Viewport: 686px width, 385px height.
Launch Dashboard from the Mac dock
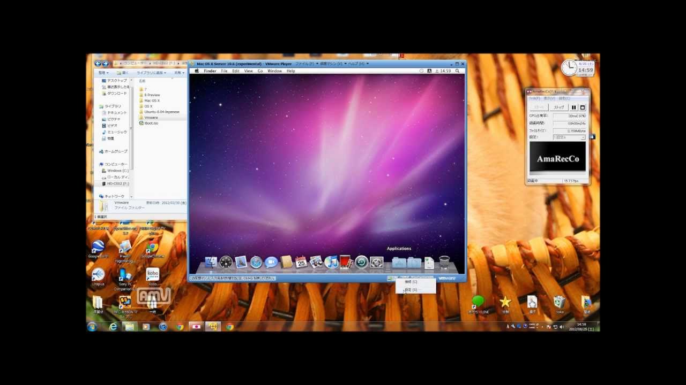[226, 262]
